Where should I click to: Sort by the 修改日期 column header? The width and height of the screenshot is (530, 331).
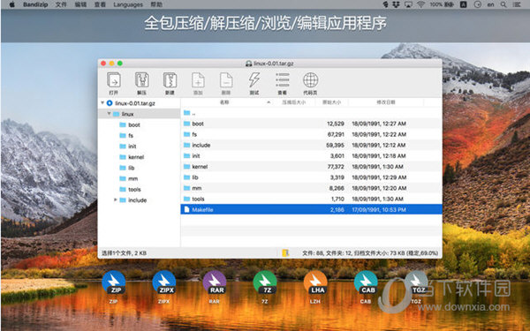point(386,102)
